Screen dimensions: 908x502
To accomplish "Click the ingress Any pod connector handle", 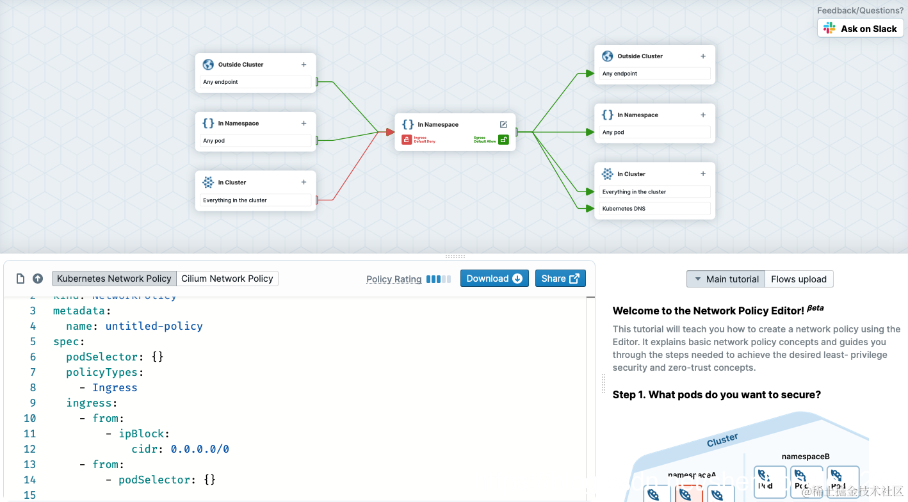I will [x=317, y=141].
